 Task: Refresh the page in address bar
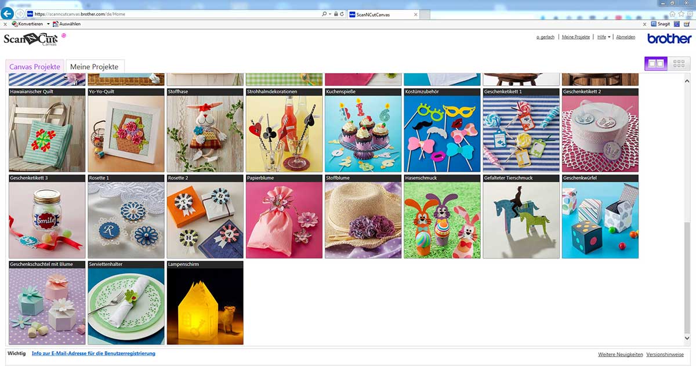click(342, 13)
